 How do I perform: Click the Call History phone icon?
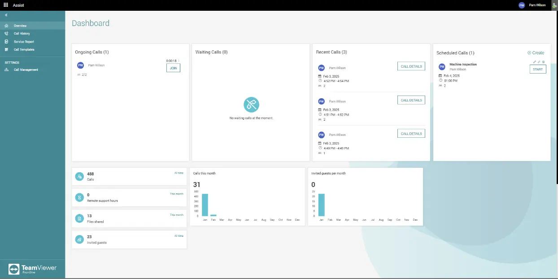coord(6,34)
